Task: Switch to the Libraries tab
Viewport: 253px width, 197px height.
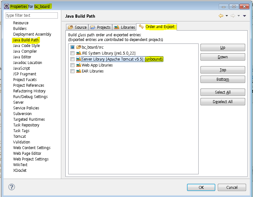Action: pos(124,27)
